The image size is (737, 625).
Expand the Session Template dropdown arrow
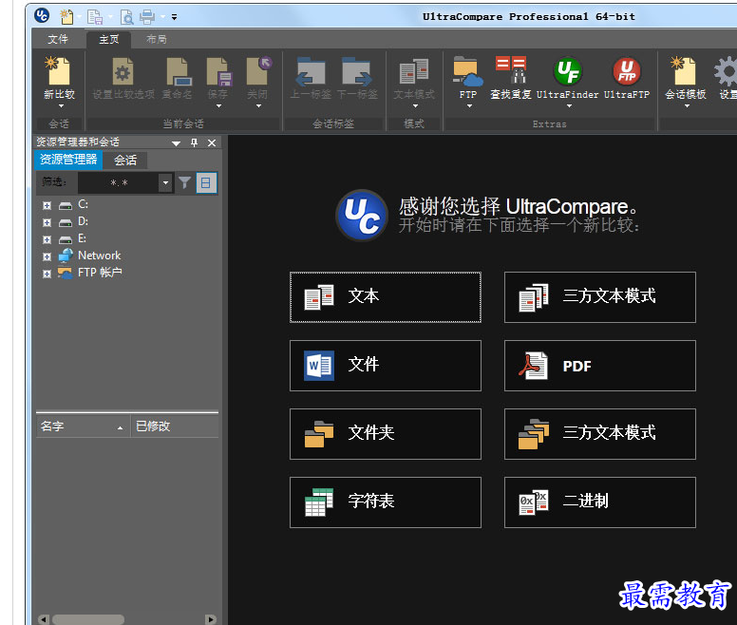(687, 106)
